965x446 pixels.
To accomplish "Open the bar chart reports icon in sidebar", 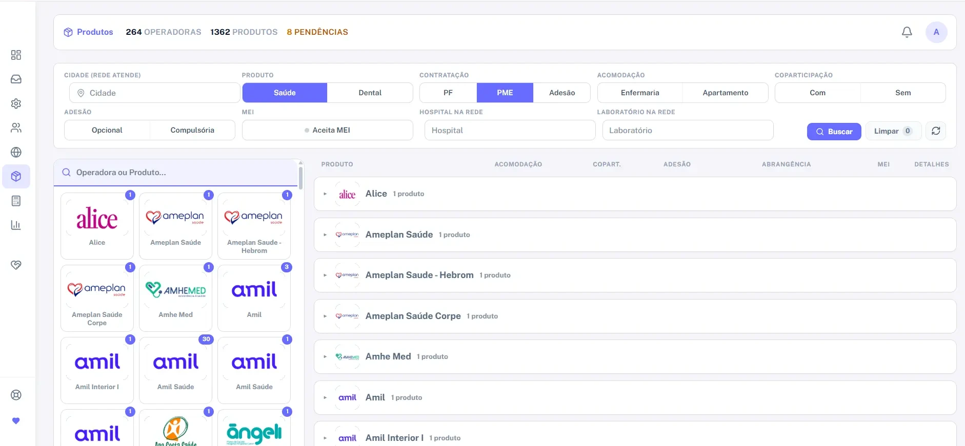I will [x=16, y=225].
